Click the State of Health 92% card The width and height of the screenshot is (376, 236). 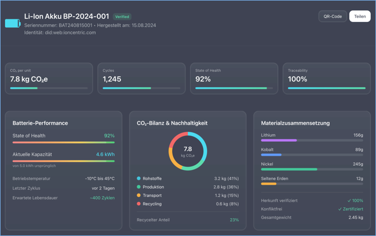click(x=234, y=78)
